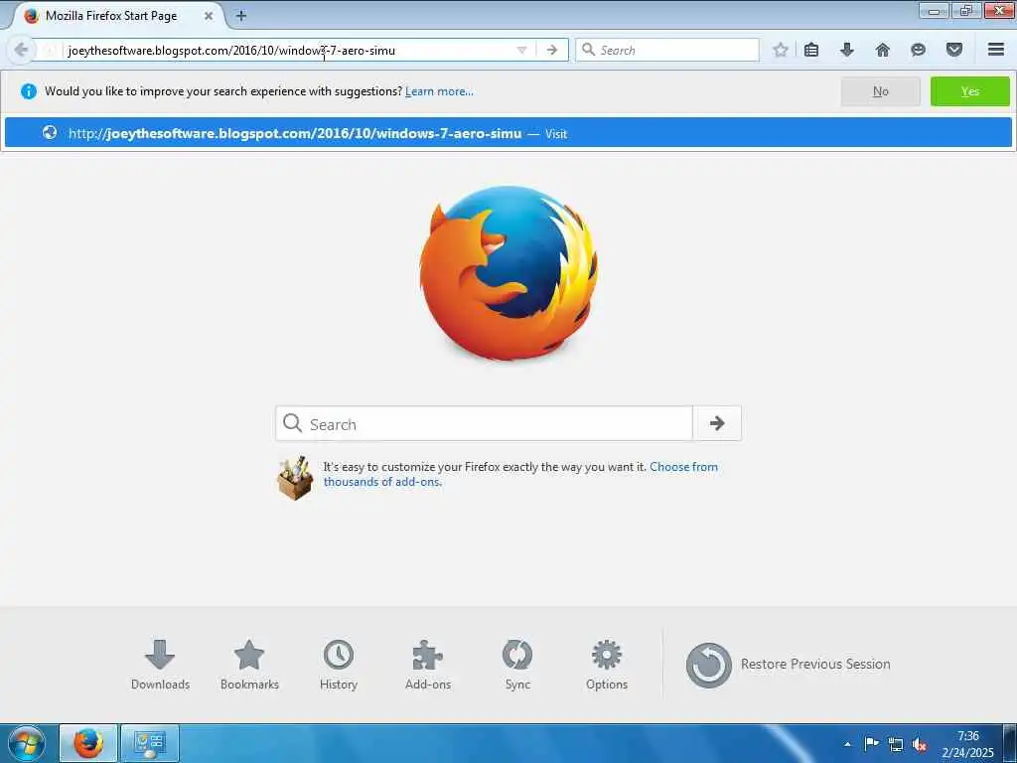
Task: Click the Control Panel taskbar icon
Action: point(149,743)
